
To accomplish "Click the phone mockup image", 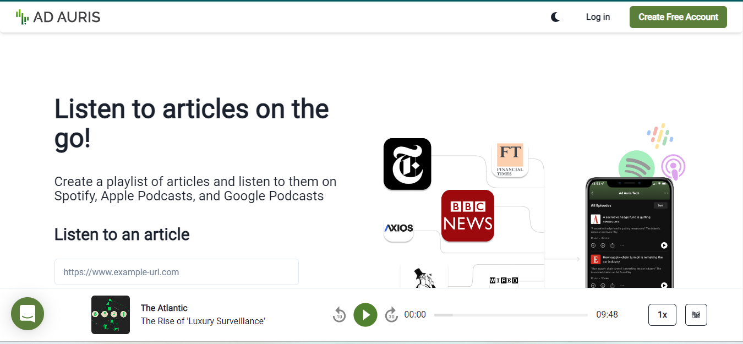I will (629, 233).
